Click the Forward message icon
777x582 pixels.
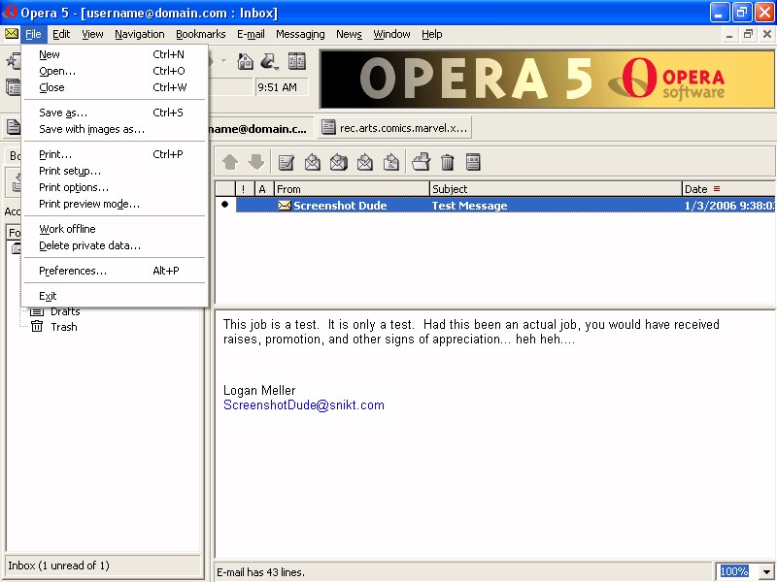(x=365, y=162)
